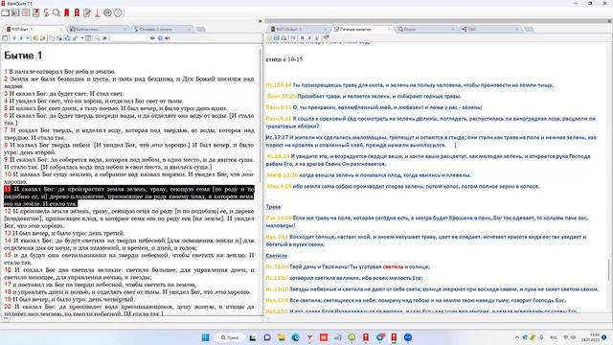
Task: Switch to the TSK tab in right pane
Action: pyautogui.click(x=489, y=29)
